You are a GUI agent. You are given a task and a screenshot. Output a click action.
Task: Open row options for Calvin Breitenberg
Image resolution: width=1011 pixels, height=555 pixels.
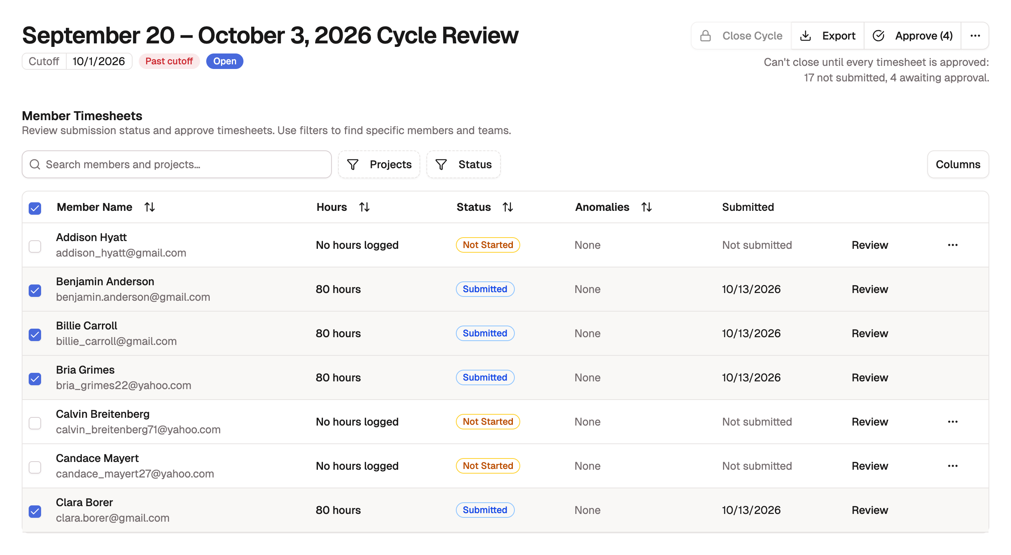[952, 422]
